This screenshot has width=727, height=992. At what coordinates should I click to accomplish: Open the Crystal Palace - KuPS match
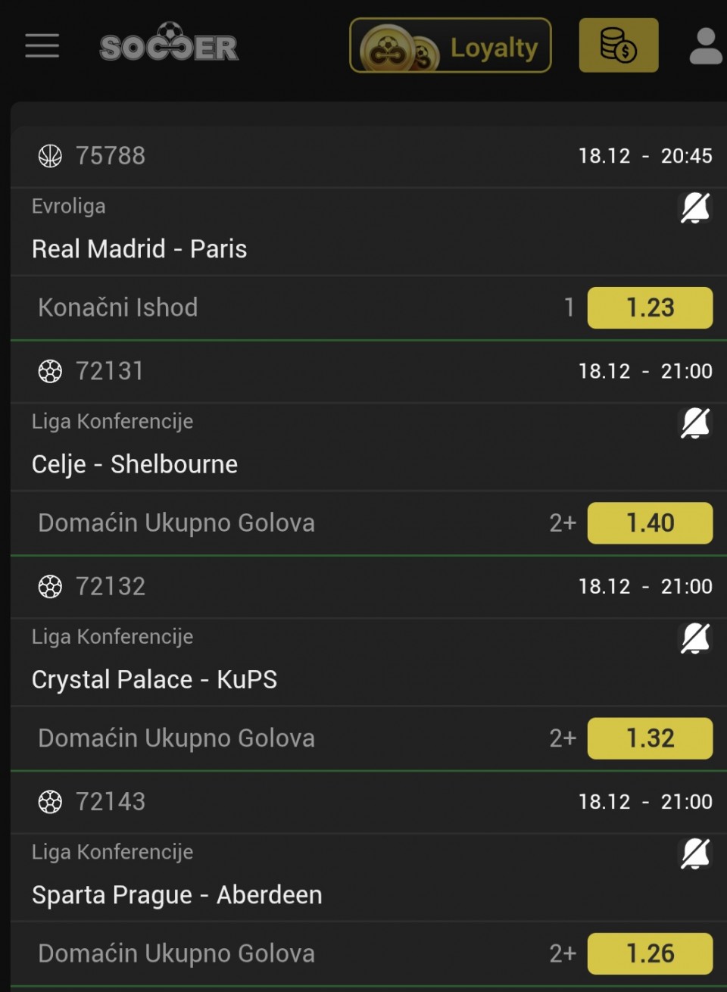[154, 680]
